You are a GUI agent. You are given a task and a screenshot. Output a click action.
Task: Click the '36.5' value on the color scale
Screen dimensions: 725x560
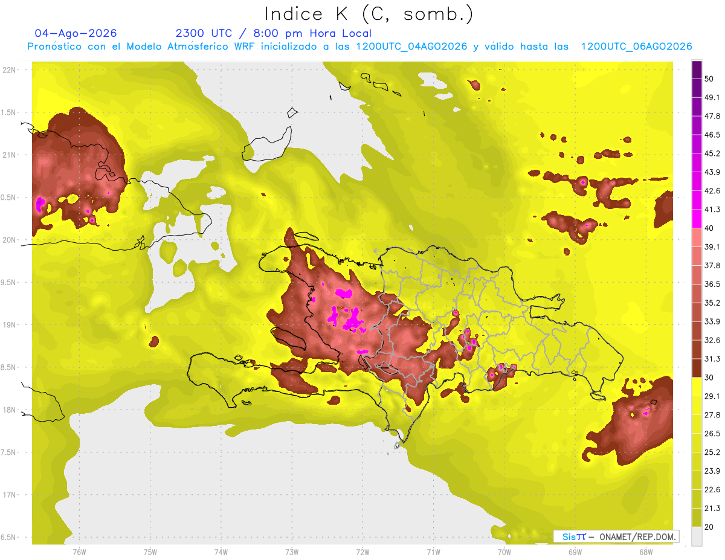point(712,284)
